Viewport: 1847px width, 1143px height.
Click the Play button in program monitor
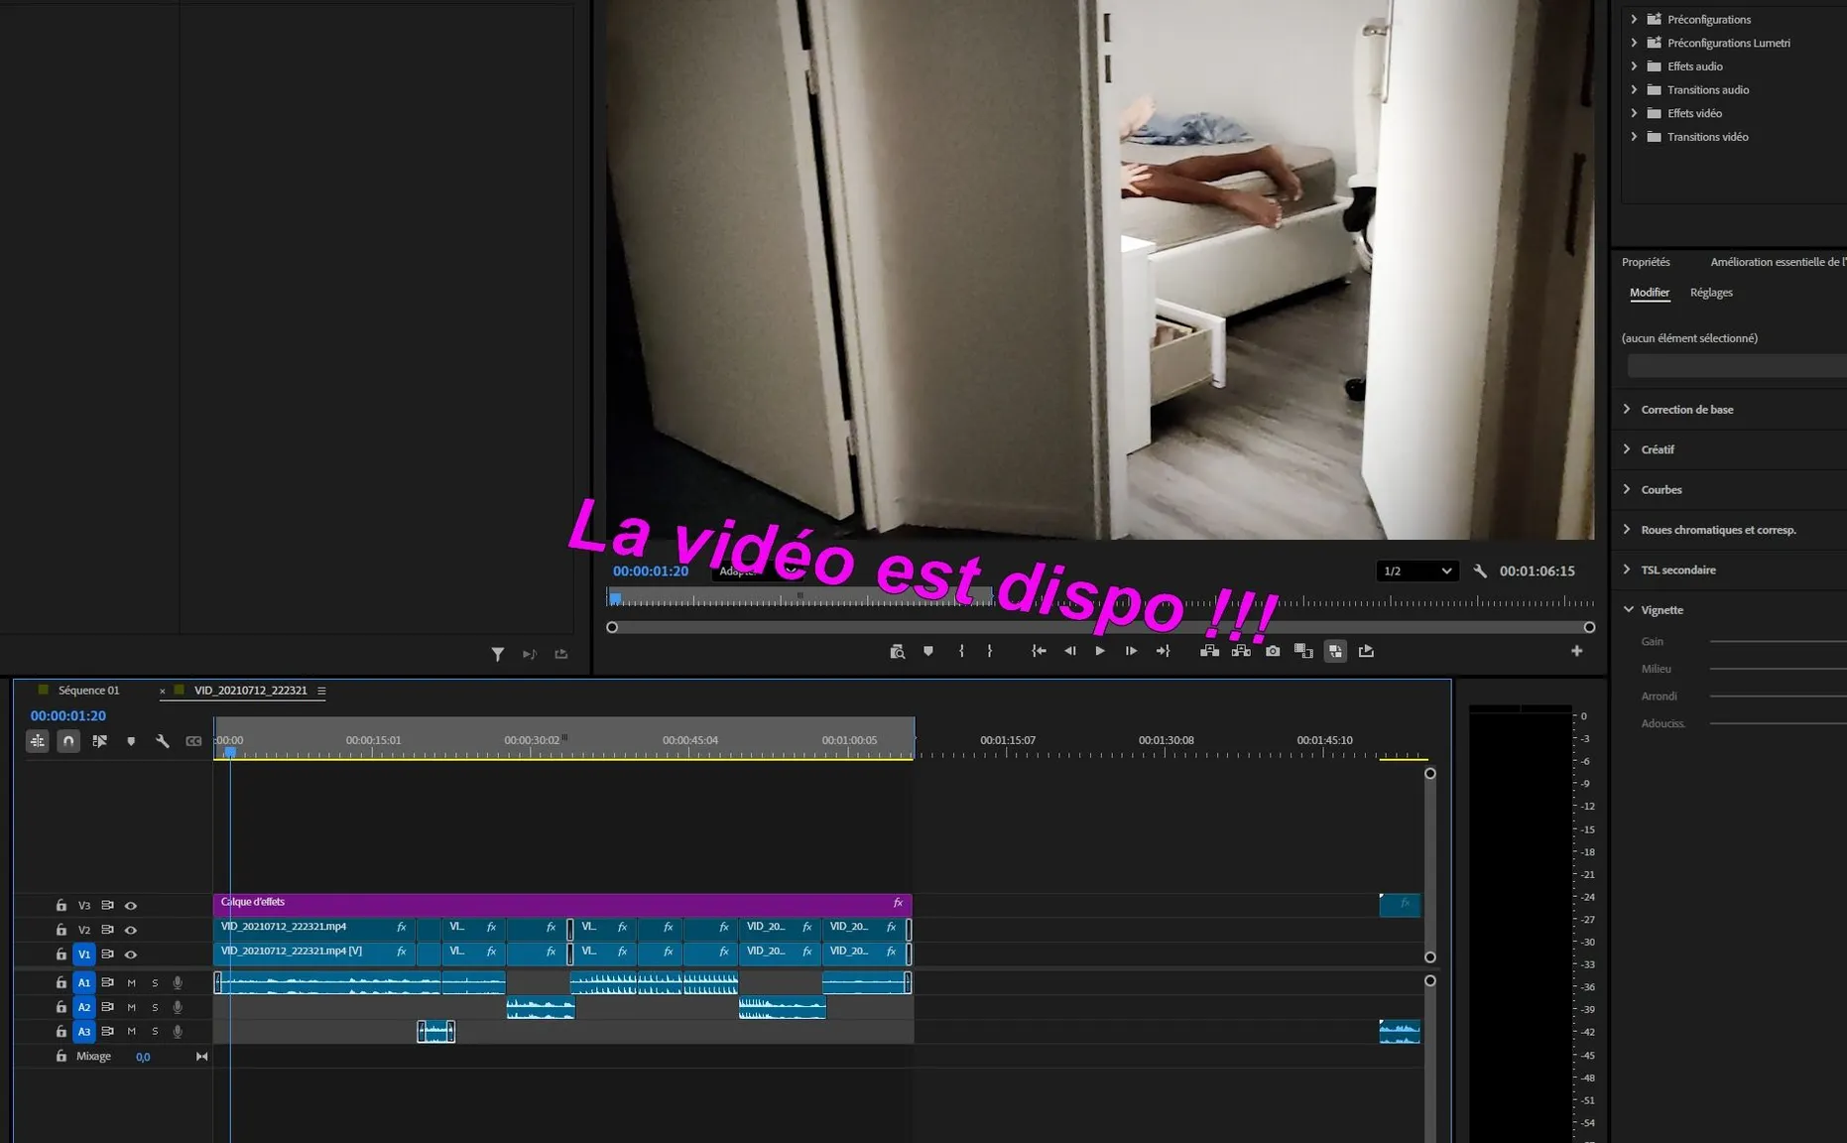click(1100, 651)
